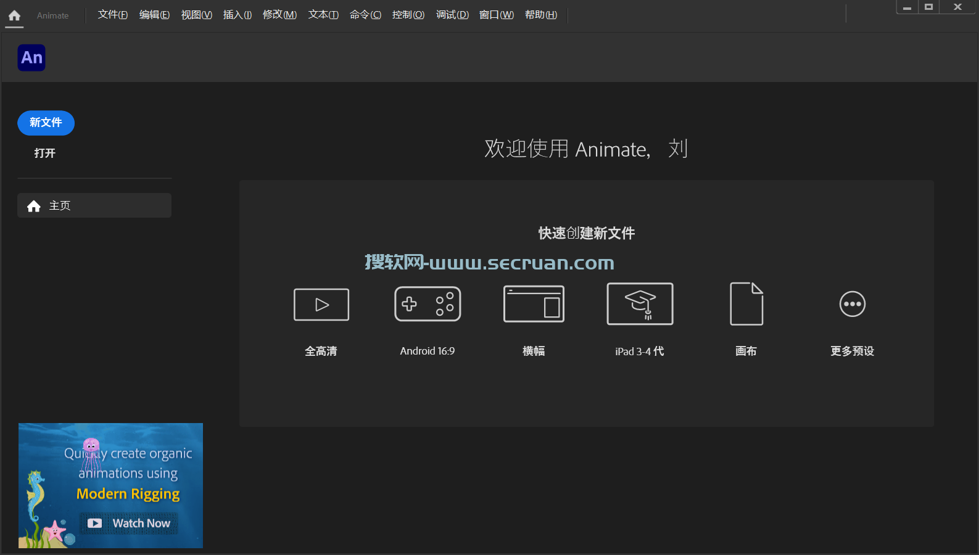Screen dimensions: 979x555
Task: Open the 帮助(H) menu
Action: [x=540, y=15]
